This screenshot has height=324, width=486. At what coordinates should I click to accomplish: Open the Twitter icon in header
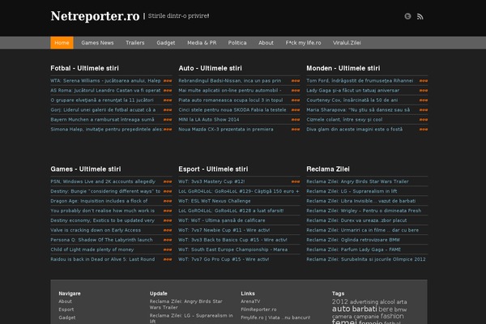point(407,16)
